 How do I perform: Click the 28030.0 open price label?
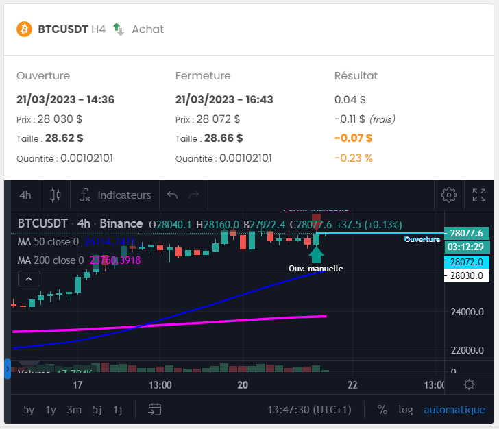[x=467, y=275]
